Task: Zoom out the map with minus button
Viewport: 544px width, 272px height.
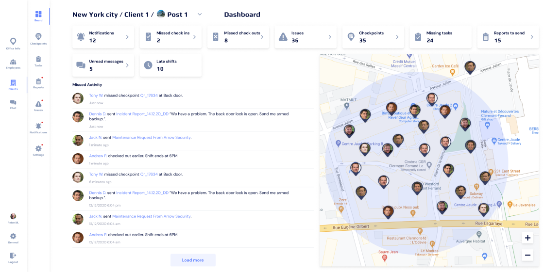Action: [527, 255]
